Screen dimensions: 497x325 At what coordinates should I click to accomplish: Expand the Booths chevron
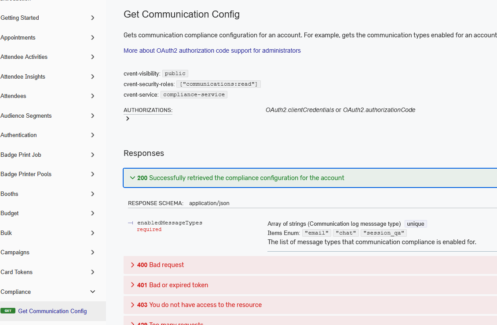coord(92,194)
